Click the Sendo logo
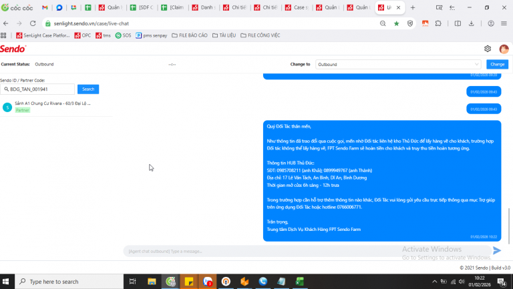This screenshot has width=513, height=289. coord(13,49)
